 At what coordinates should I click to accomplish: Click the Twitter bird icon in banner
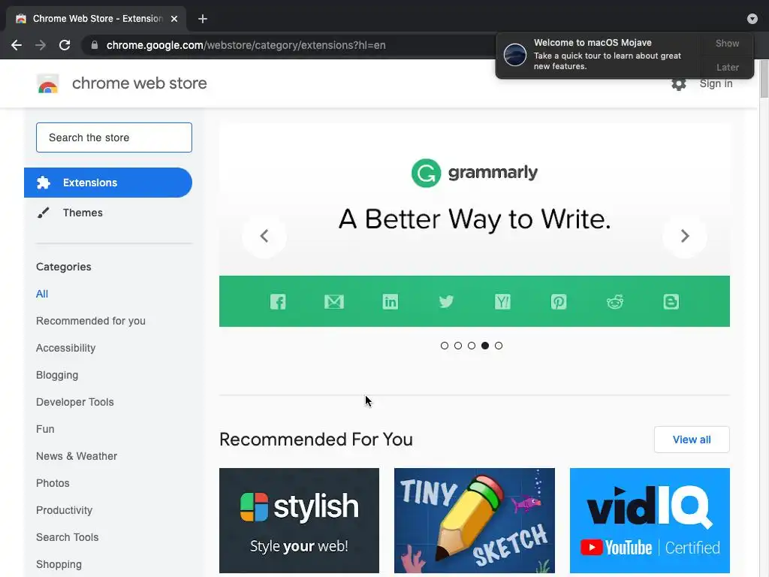446,301
